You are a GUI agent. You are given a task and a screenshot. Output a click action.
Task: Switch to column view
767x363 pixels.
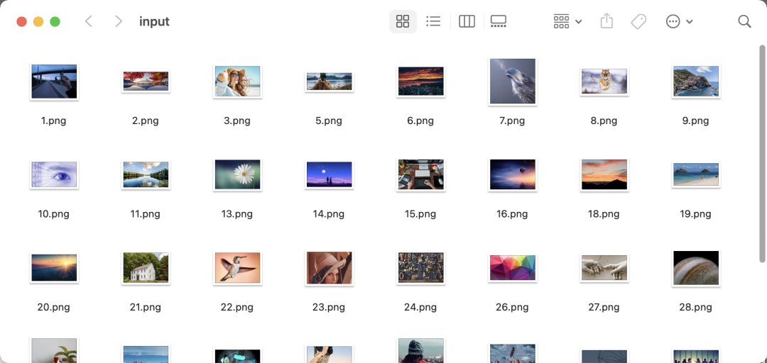coord(467,21)
